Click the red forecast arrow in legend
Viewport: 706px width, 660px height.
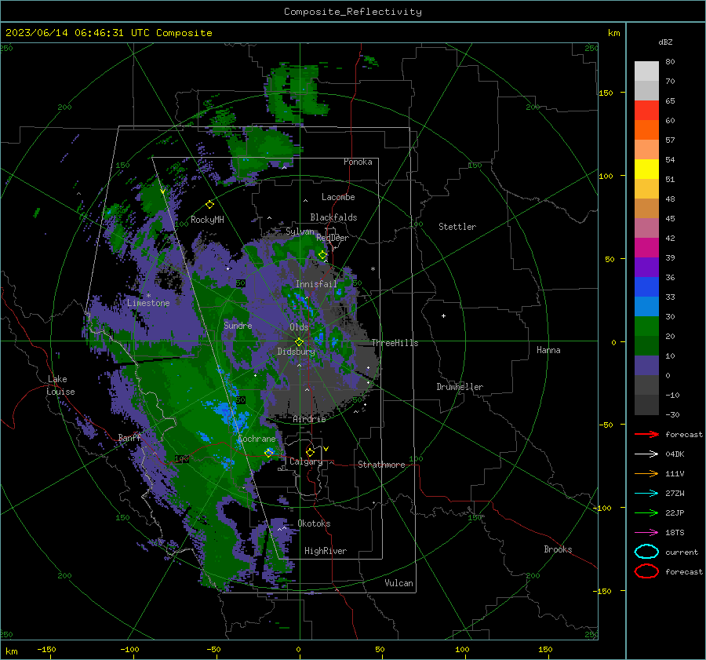pos(646,434)
